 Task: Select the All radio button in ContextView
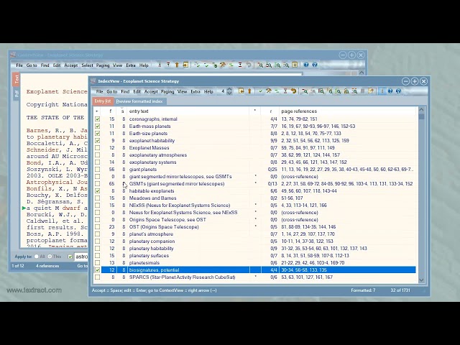[x=37, y=257]
